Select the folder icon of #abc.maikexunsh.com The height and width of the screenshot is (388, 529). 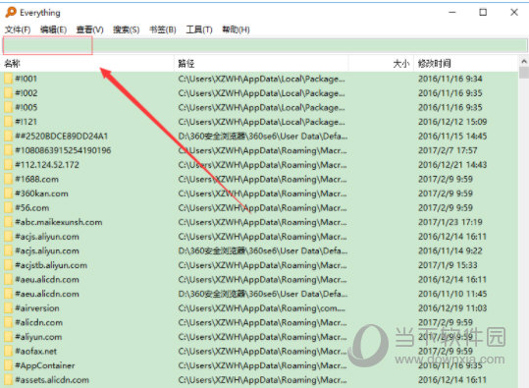9,222
